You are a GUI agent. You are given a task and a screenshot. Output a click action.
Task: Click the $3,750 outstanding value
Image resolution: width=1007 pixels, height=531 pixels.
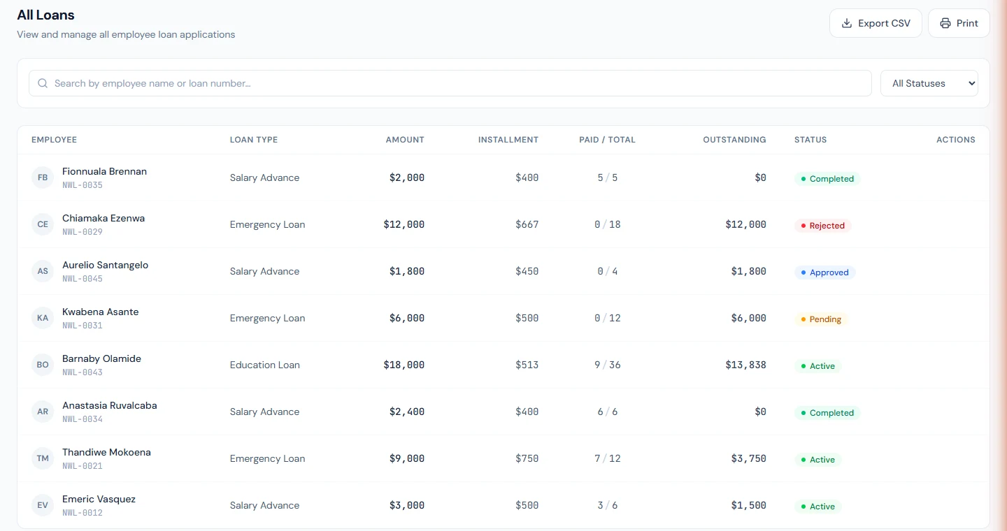click(748, 458)
